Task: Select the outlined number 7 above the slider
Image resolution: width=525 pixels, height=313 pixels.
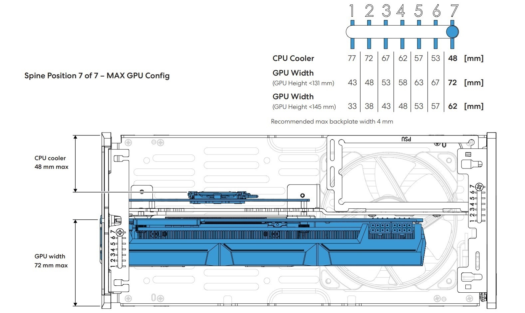Action: pyautogui.click(x=454, y=11)
